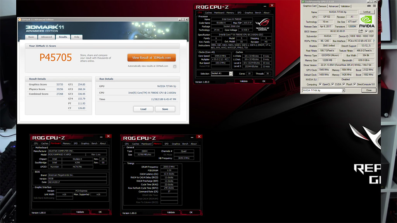Image resolution: width=397 pixels, height=223 pixels.
Task: Click the GPU-Z Name field NVIDIA TITAN Xp
Action: pyautogui.click(x=338, y=12)
